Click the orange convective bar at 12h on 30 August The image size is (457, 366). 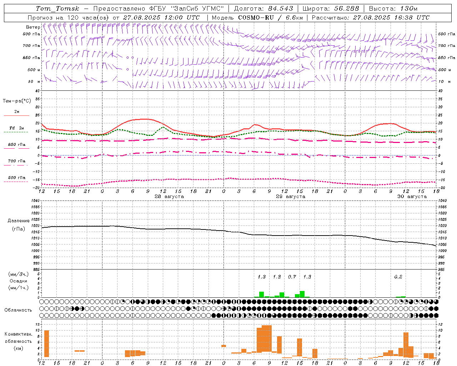[406, 345]
